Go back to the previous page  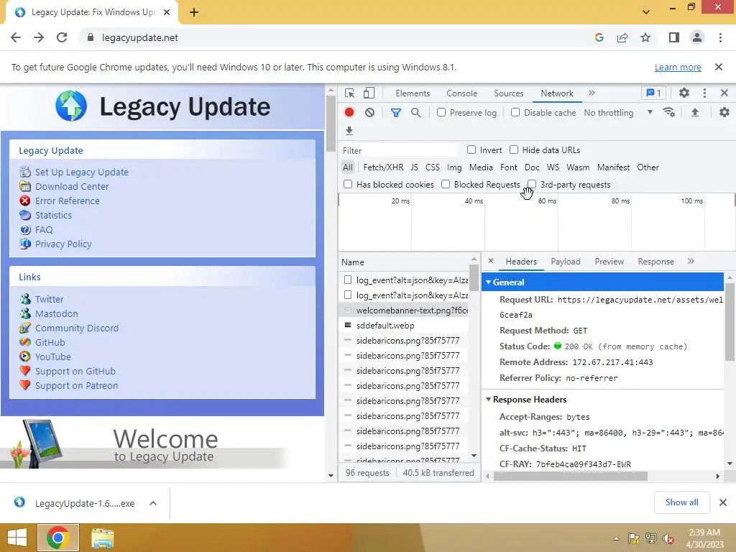pos(16,37)
